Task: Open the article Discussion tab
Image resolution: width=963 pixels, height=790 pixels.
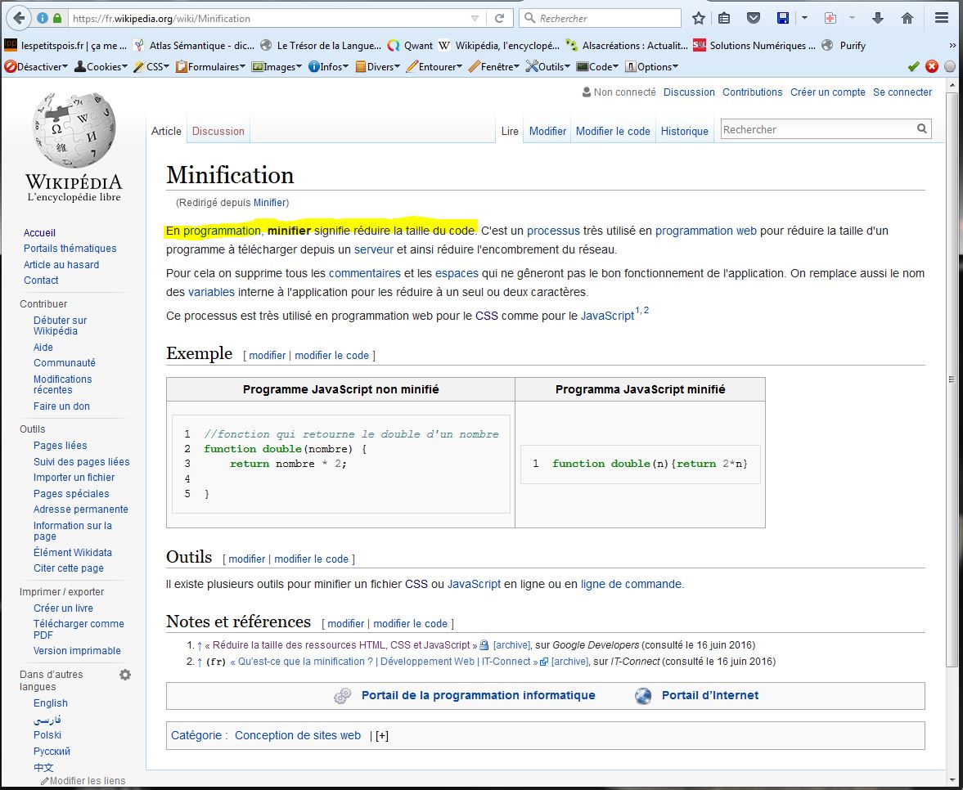Action: 218,131
